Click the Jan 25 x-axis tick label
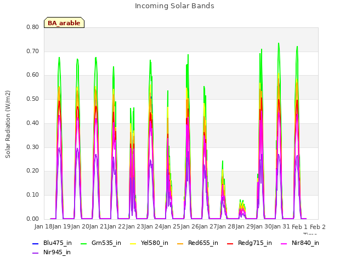Image resolution: width=351 pixels, height=263 pixels. [x=172, y=226]
